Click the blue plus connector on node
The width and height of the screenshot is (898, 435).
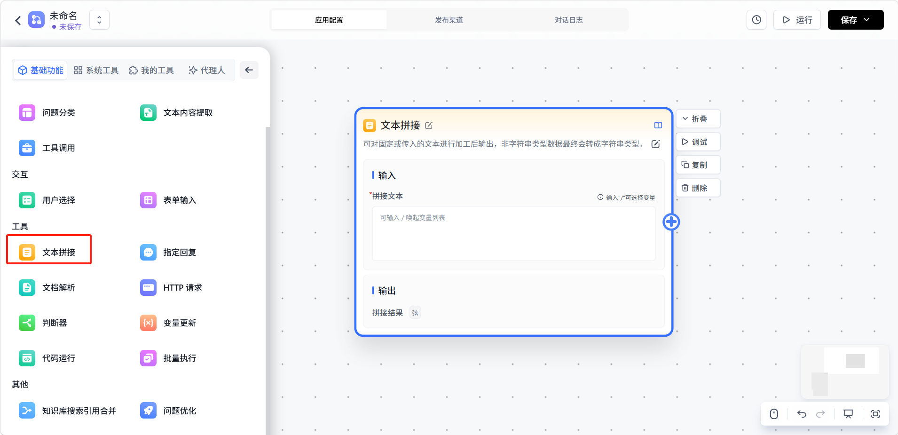671,221
